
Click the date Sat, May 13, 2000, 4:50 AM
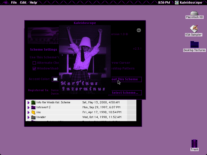101,102
